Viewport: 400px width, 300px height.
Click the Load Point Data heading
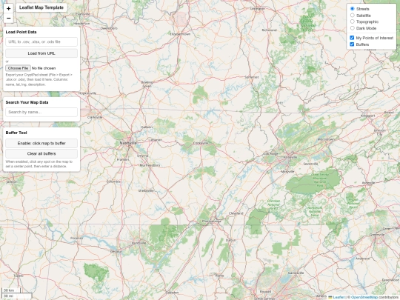click(x=21, y=32)
